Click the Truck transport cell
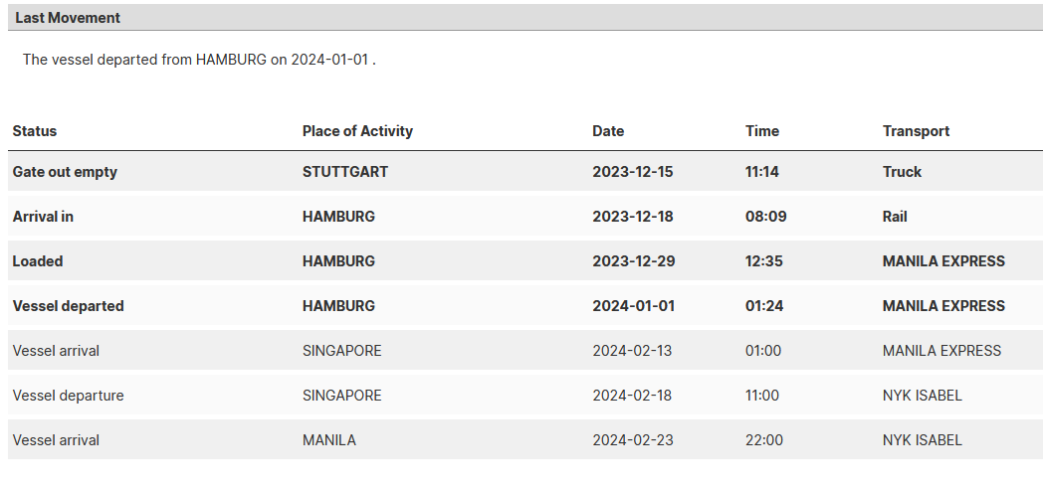1043x489 pixels. [x=902, y=171]
